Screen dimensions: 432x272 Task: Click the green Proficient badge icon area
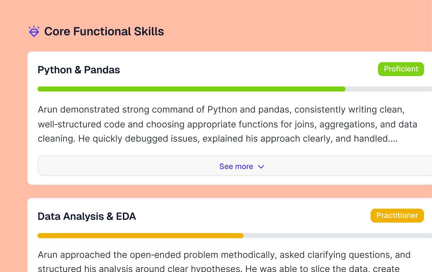pyautogui.click(x=401, y=69)
